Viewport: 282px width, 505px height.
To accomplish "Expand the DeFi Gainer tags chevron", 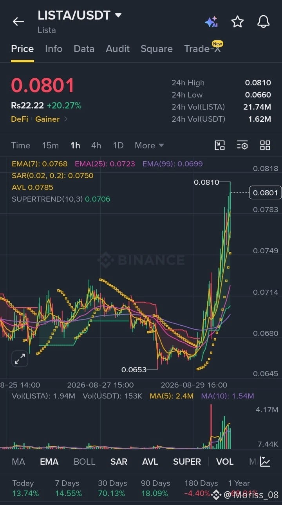I will [66, 119].
